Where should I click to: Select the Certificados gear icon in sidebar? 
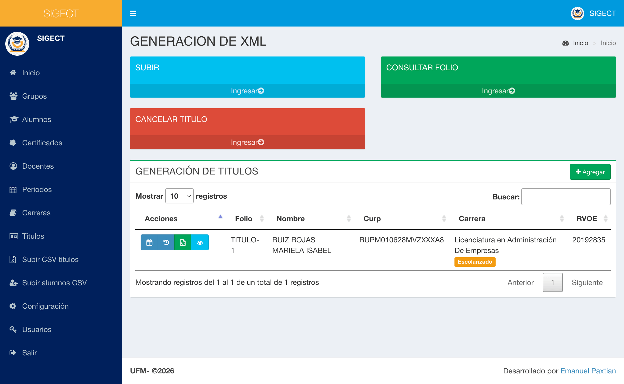[13, 143]
